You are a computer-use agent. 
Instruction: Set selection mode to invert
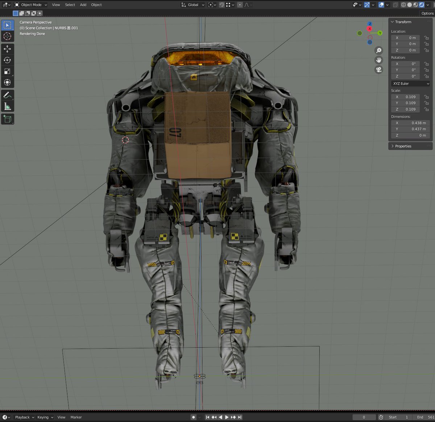34,13
